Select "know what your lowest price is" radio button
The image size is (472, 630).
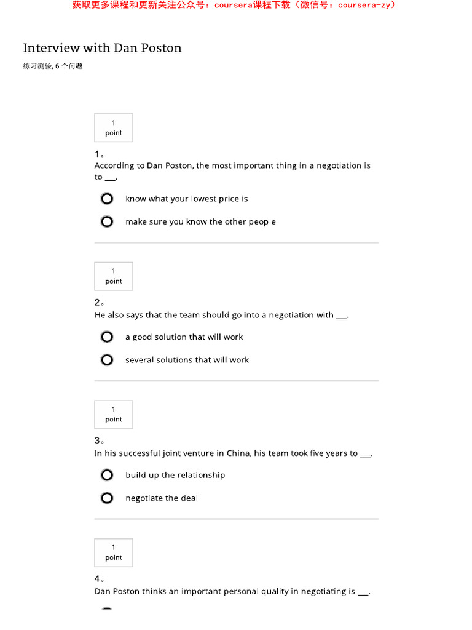(107, 199)
